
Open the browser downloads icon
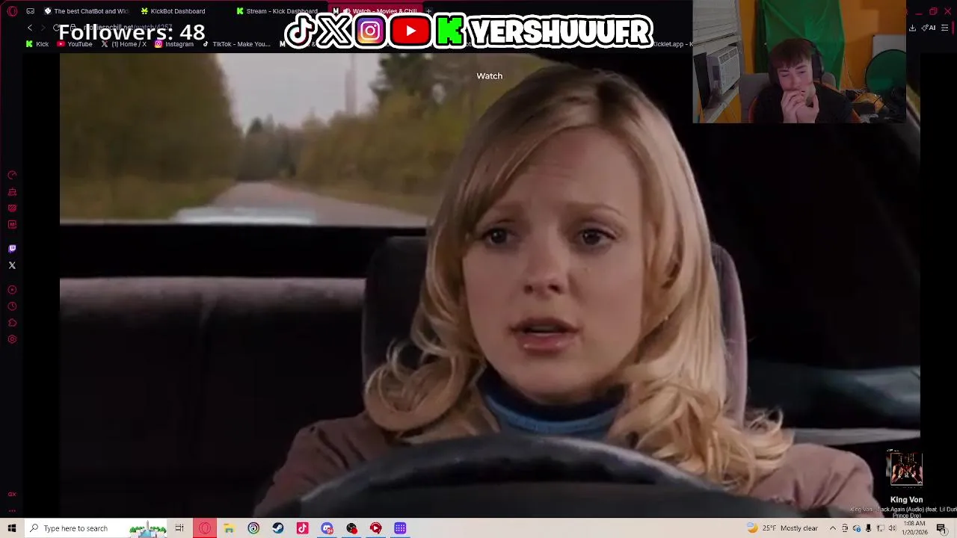tap(912, 28)
